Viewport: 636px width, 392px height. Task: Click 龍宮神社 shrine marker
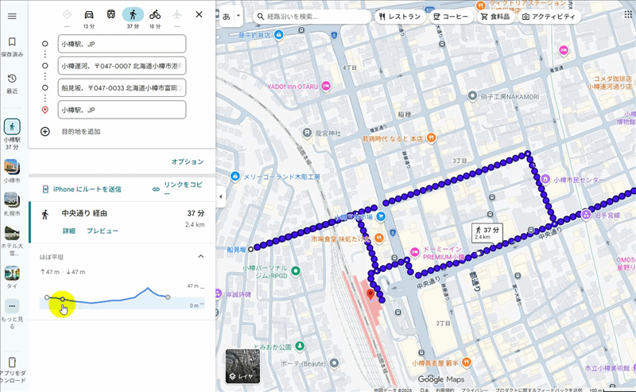307,133
